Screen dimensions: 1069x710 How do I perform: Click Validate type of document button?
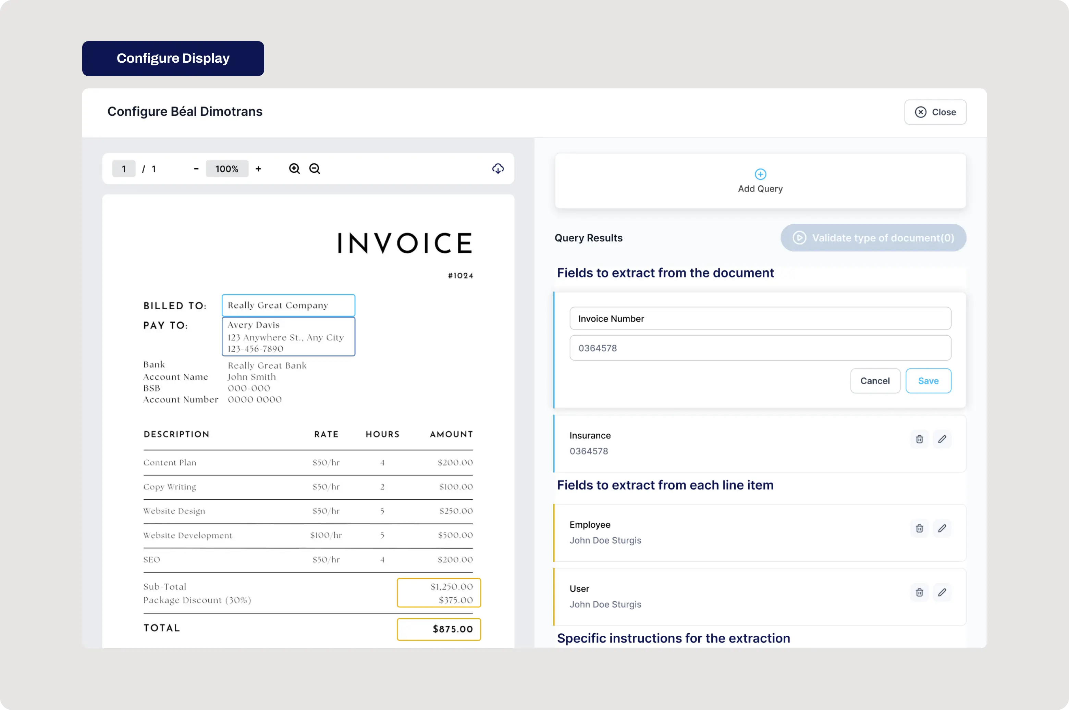(x=873, y=238)
